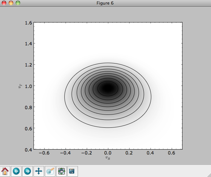Viewport: 211px width, 177px height.
Task: Click the Home reset view icon
Action: pyautogui.click(x=5, y=171)
